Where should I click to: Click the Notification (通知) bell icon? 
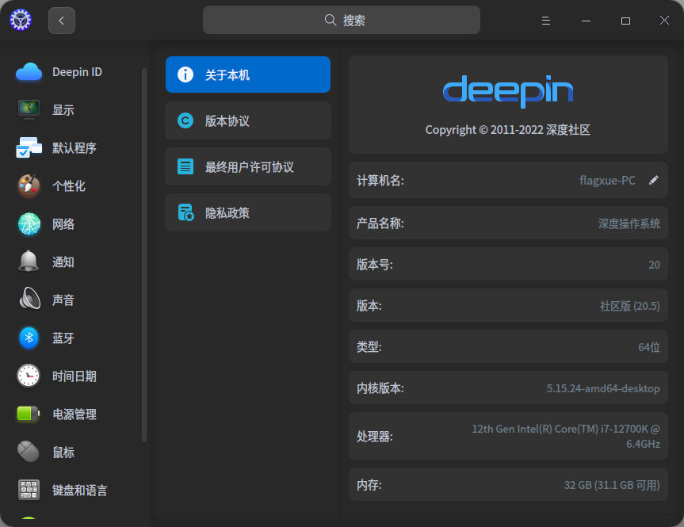29,262
